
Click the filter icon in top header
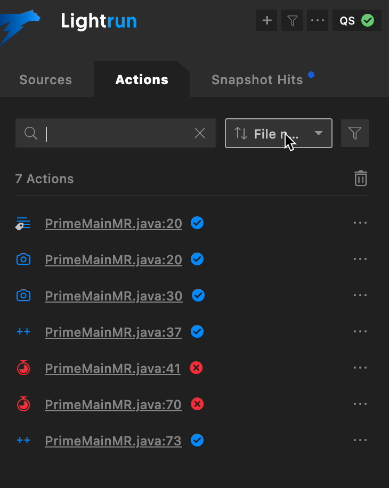tap(292, 21)
